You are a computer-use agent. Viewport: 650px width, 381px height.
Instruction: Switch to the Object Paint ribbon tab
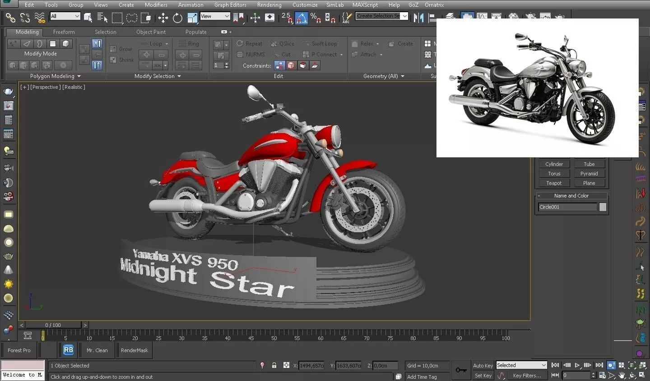pyautogui.click(x=151, y=32)
